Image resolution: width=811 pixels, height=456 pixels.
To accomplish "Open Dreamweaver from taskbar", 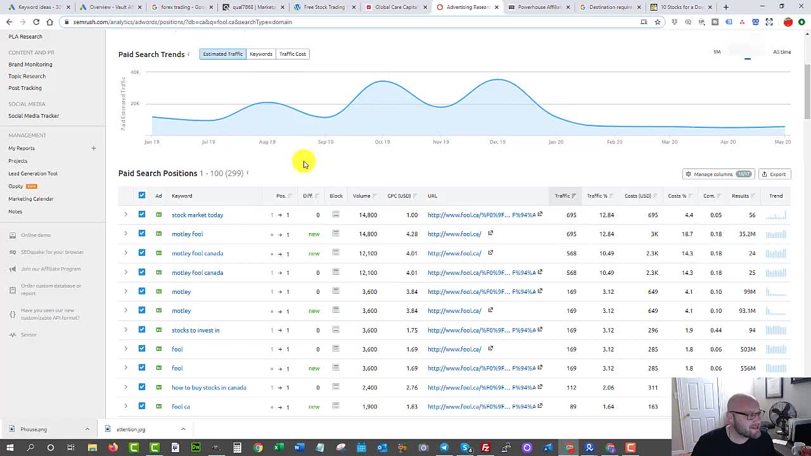I will [196, 448].
